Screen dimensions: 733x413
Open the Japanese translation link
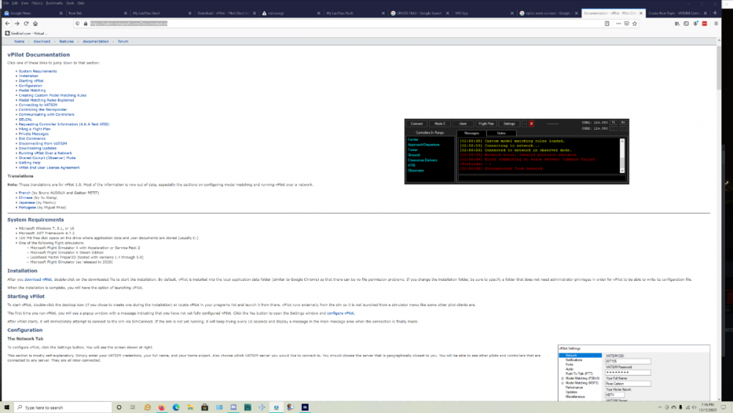pos(26,202)
